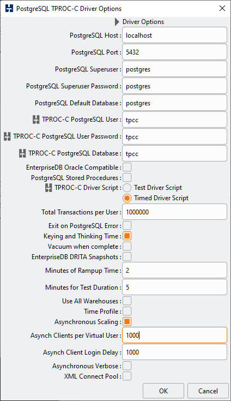The width and height of the screenshot is (231, 401).
Task: Disable Keying and Thinking Time
Action: click(127, 236)
